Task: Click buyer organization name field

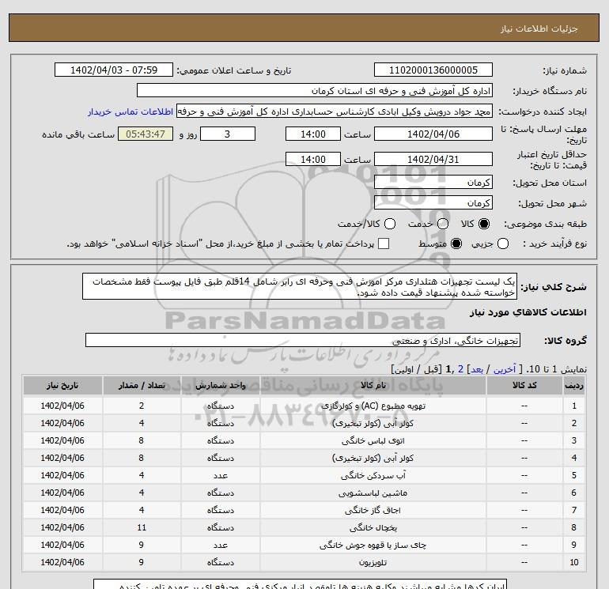Action: coord(315,91)
